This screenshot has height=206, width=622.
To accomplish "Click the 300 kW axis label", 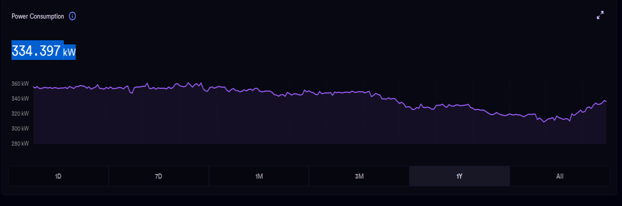I will [x=20, y=129].
